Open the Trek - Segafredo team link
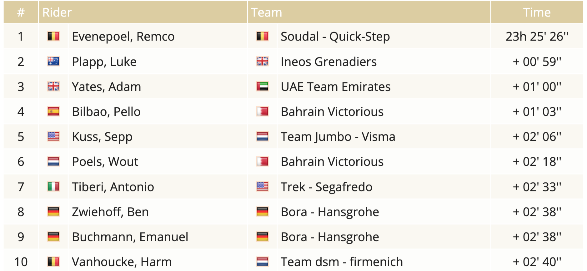 pyautogui.click(x=326, y=187)
